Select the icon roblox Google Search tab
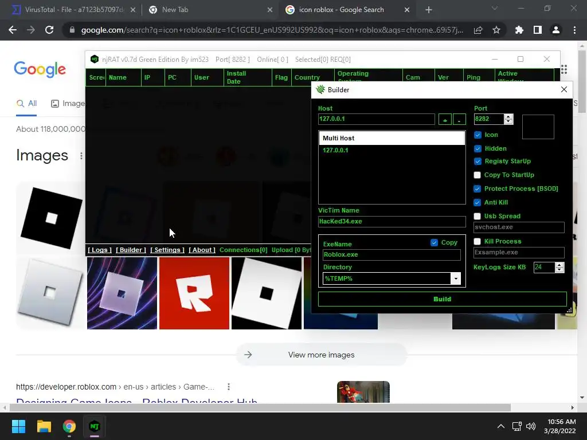 (x=346, y=10)
